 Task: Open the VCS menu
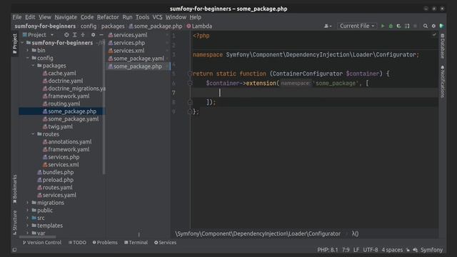[x=157, y=17]
